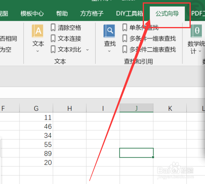Screen dimensions: 205x184
Task: Click bookmark icon beside 多条件一维表查找
Action: (x=125, y=39)
